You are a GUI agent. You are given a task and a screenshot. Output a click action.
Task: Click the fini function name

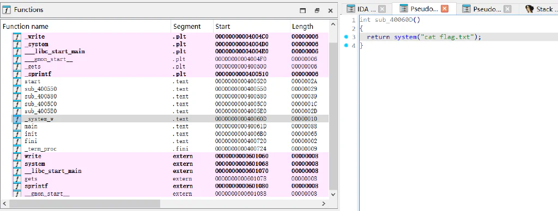(x=31, y=141)
